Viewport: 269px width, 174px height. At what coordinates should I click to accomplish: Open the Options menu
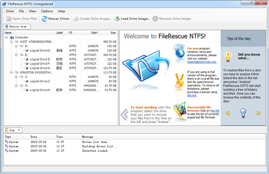[x=47, y=11]
